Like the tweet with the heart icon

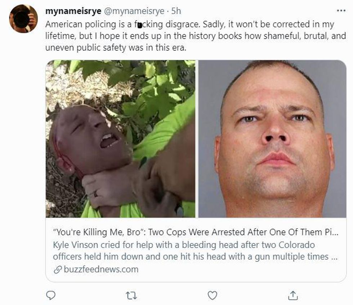pyautogui.click(x=213, y=296)
